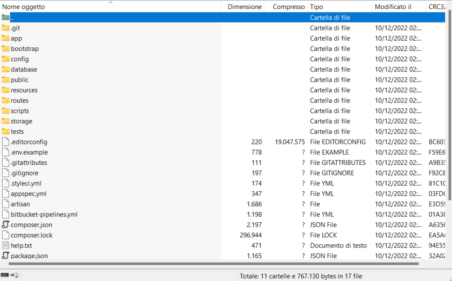
Task: Click the status bar keyboard icon
Action: point(5,276)
